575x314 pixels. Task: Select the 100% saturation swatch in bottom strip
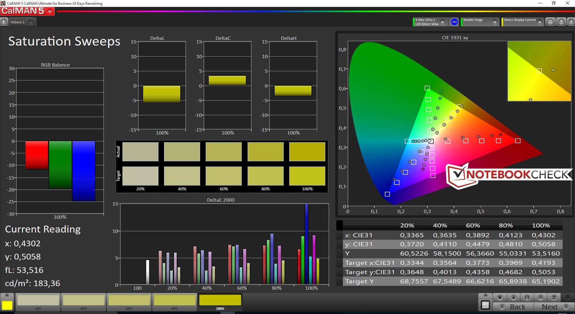click(x=220, y=302)
